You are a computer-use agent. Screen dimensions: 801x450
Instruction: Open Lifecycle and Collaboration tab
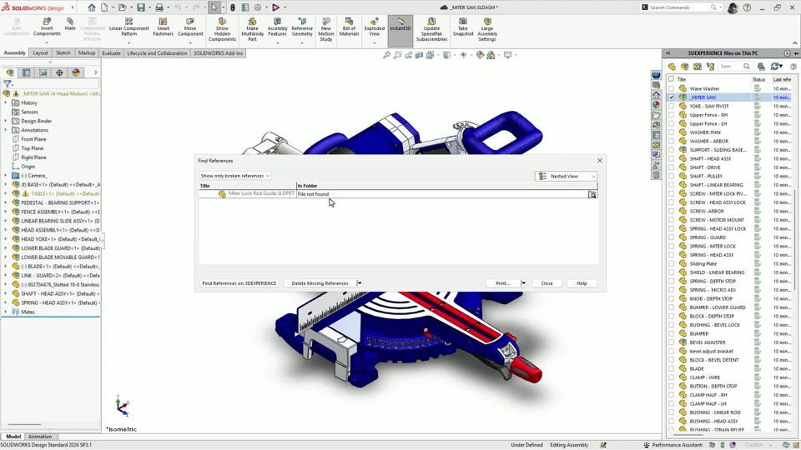[x=157, y=53]
